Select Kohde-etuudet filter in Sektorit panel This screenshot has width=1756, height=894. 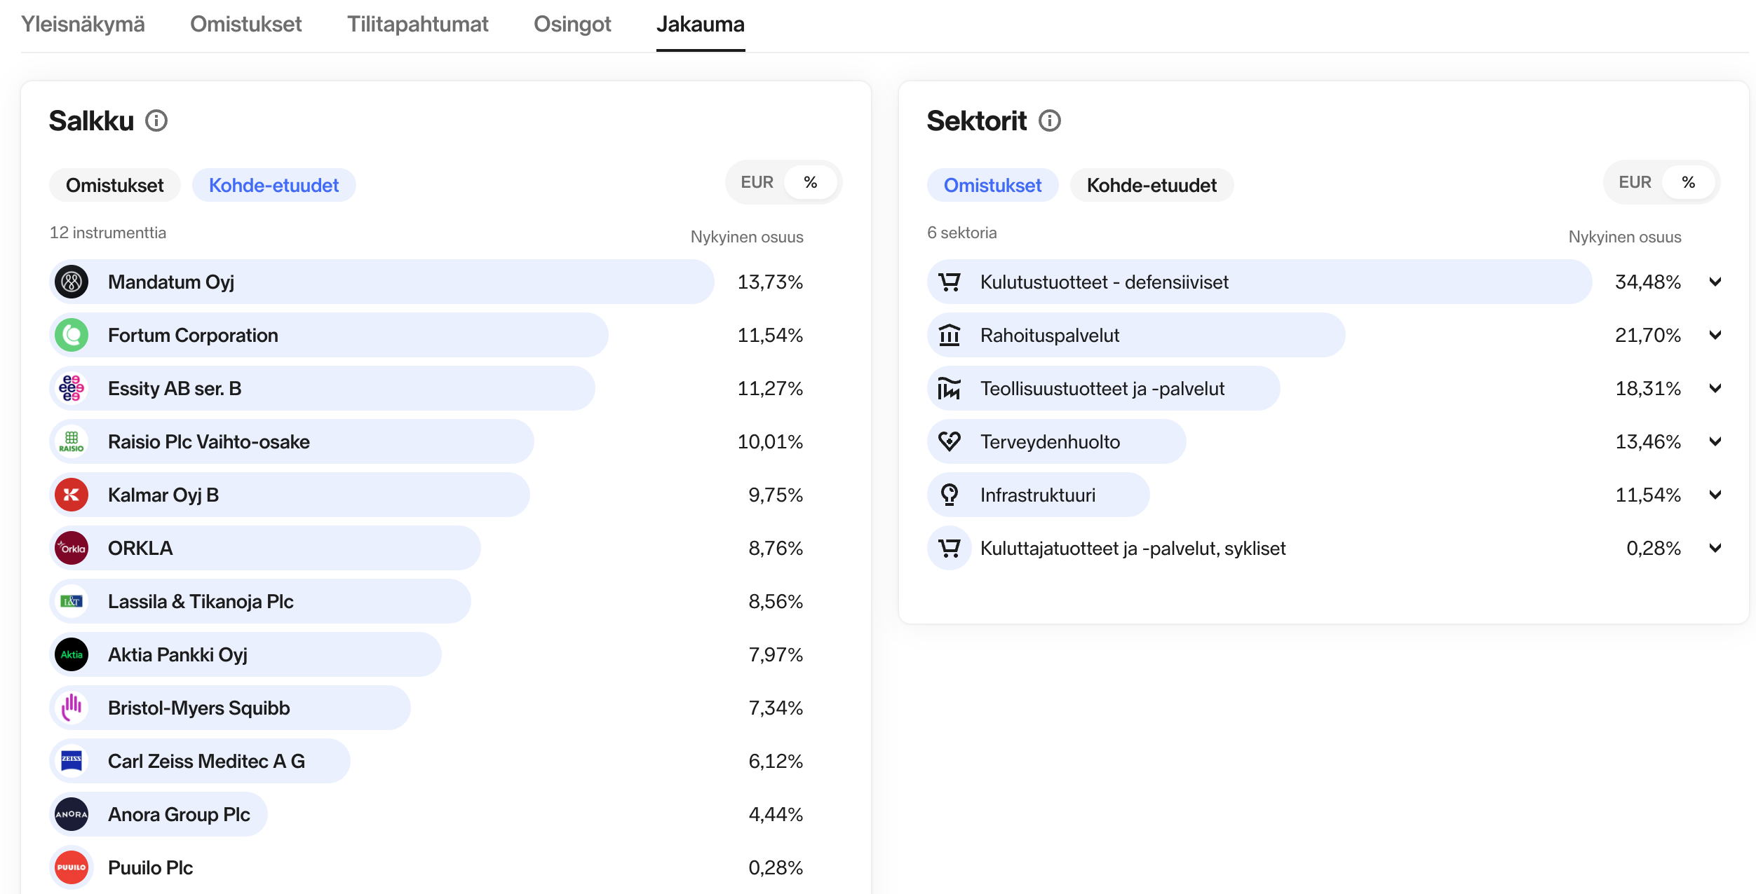(x=1151, y=186)
